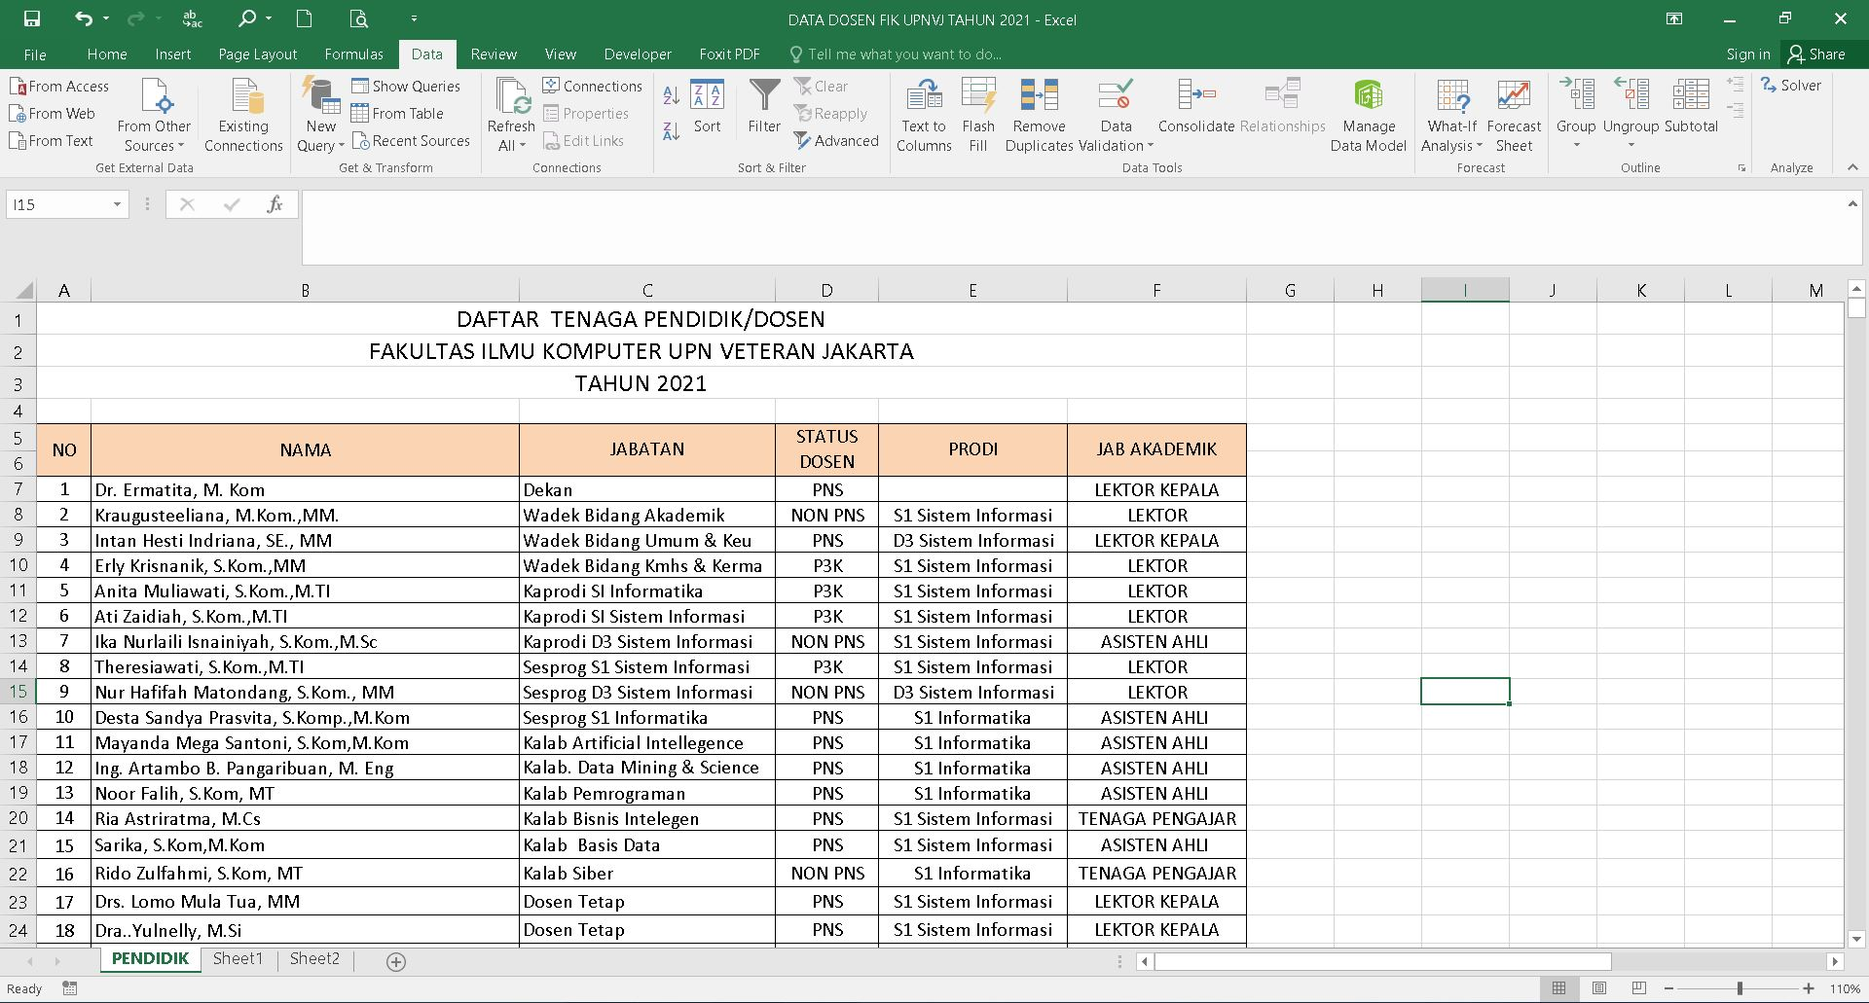Open the Consolidate tool
The height and width of the screenshot is (1003, 1869).
tap(1196, 107)
